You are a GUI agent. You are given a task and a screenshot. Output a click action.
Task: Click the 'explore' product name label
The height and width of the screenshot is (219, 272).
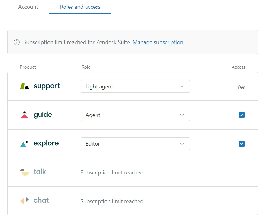(46, 143)
